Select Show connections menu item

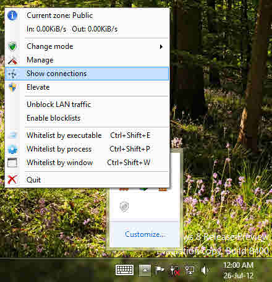pos(87,74)
